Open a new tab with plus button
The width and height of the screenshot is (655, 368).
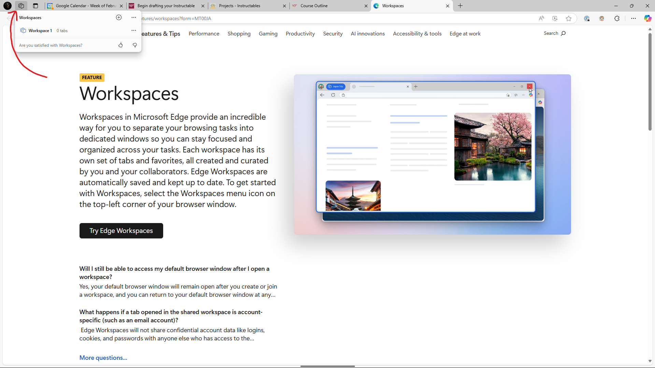tap(460, 6)
